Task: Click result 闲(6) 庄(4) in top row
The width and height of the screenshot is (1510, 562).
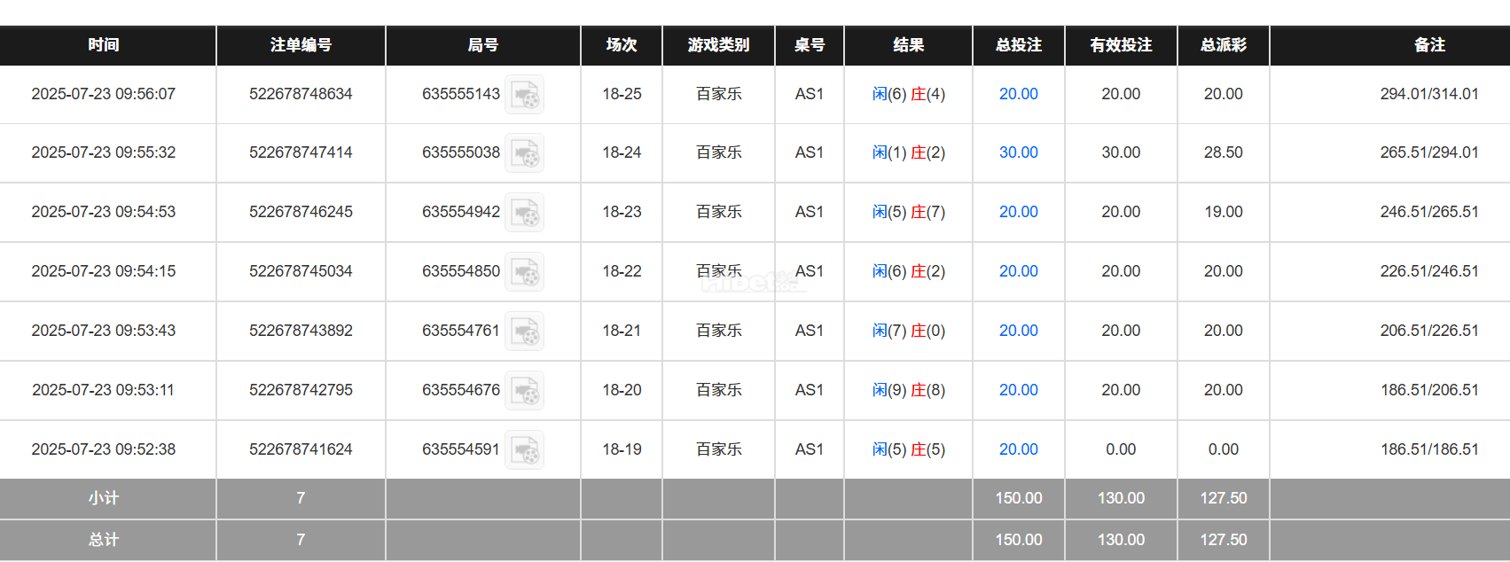Action: 908,94
